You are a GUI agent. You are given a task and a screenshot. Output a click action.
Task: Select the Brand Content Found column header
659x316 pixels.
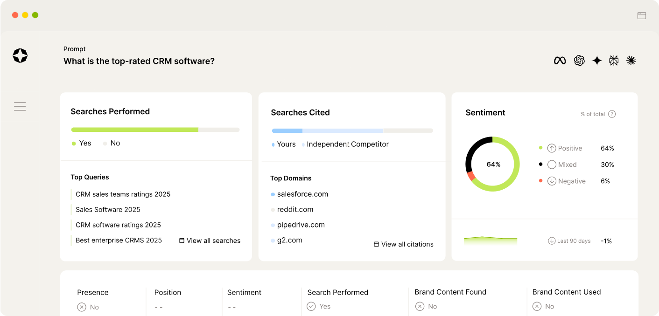click(x=450, y=292)
